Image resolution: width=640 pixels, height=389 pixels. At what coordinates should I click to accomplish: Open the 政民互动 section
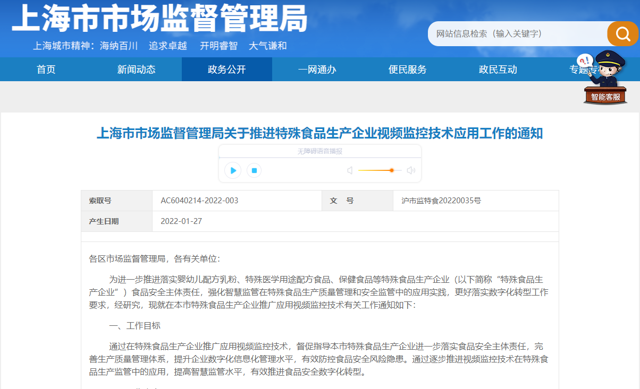(498, 70)
